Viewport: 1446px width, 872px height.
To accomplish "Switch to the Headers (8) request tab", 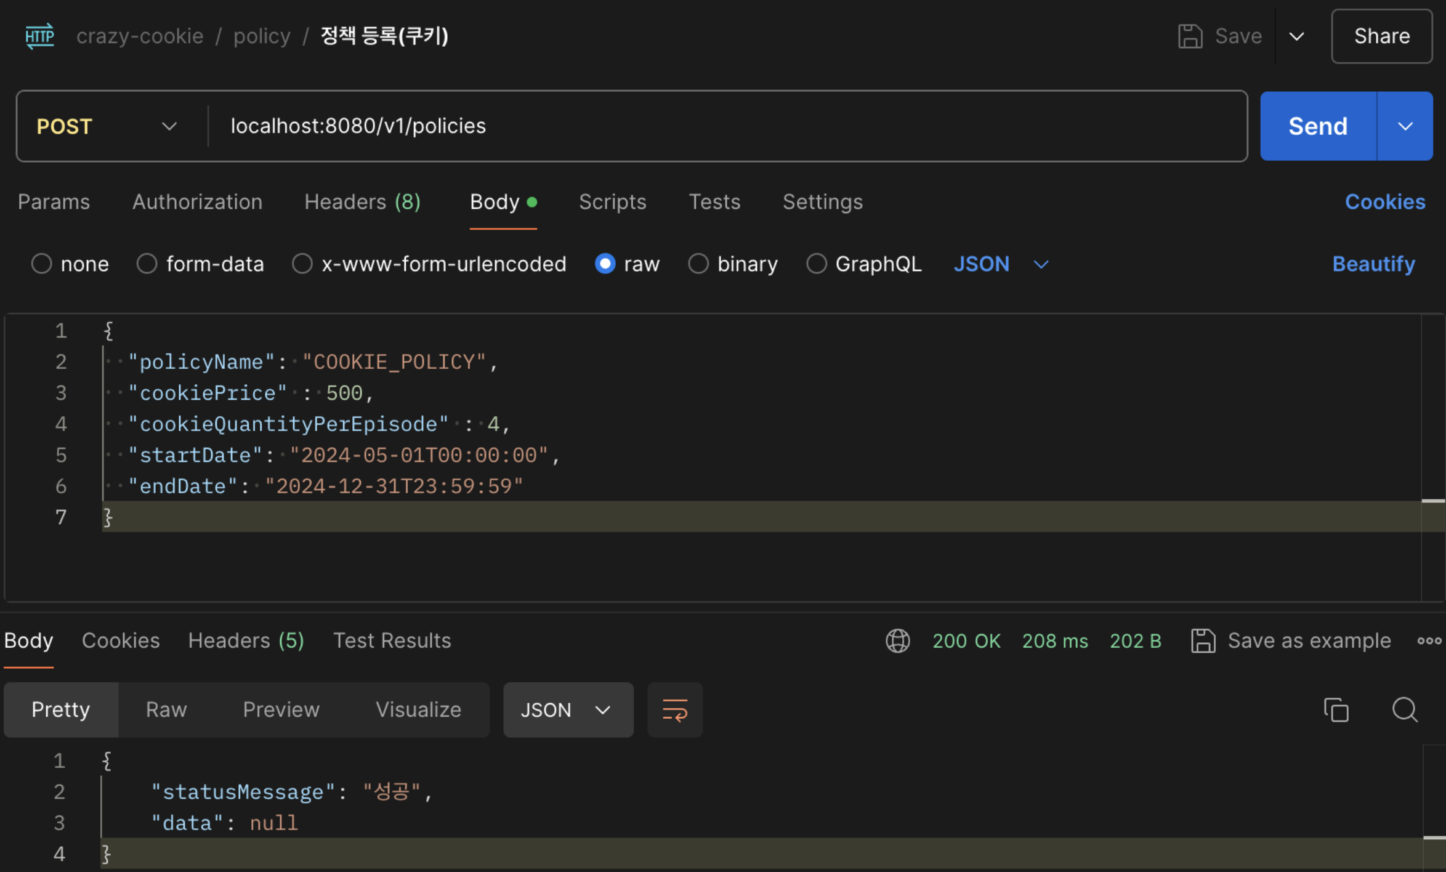I will pyautogui.click(x=362, y=202).
